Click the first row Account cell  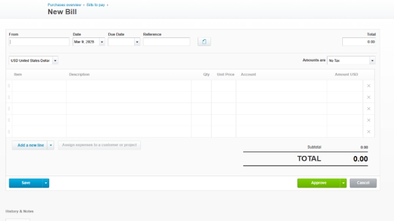pos(281,86)
